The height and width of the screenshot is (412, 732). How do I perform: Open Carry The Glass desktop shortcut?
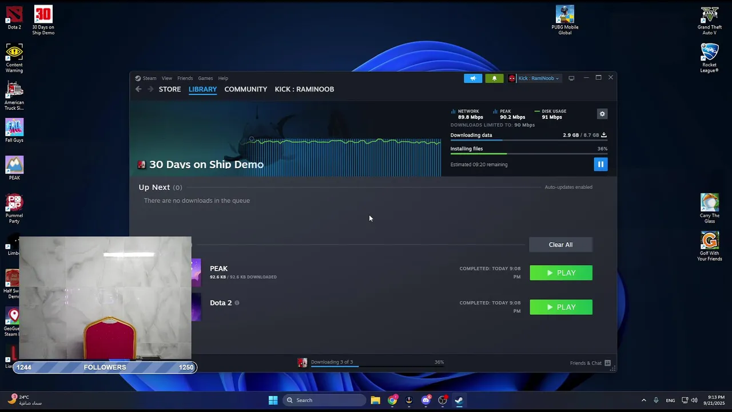tap(709, 209)
